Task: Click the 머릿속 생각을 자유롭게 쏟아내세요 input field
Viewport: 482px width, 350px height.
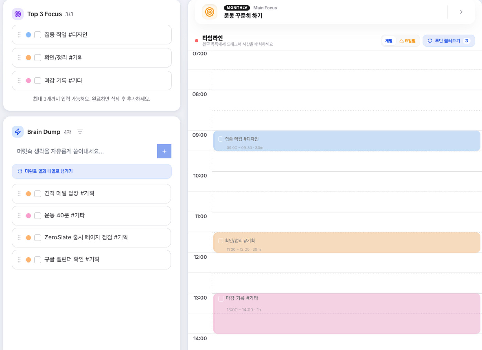Action: (x=85, y=151)
